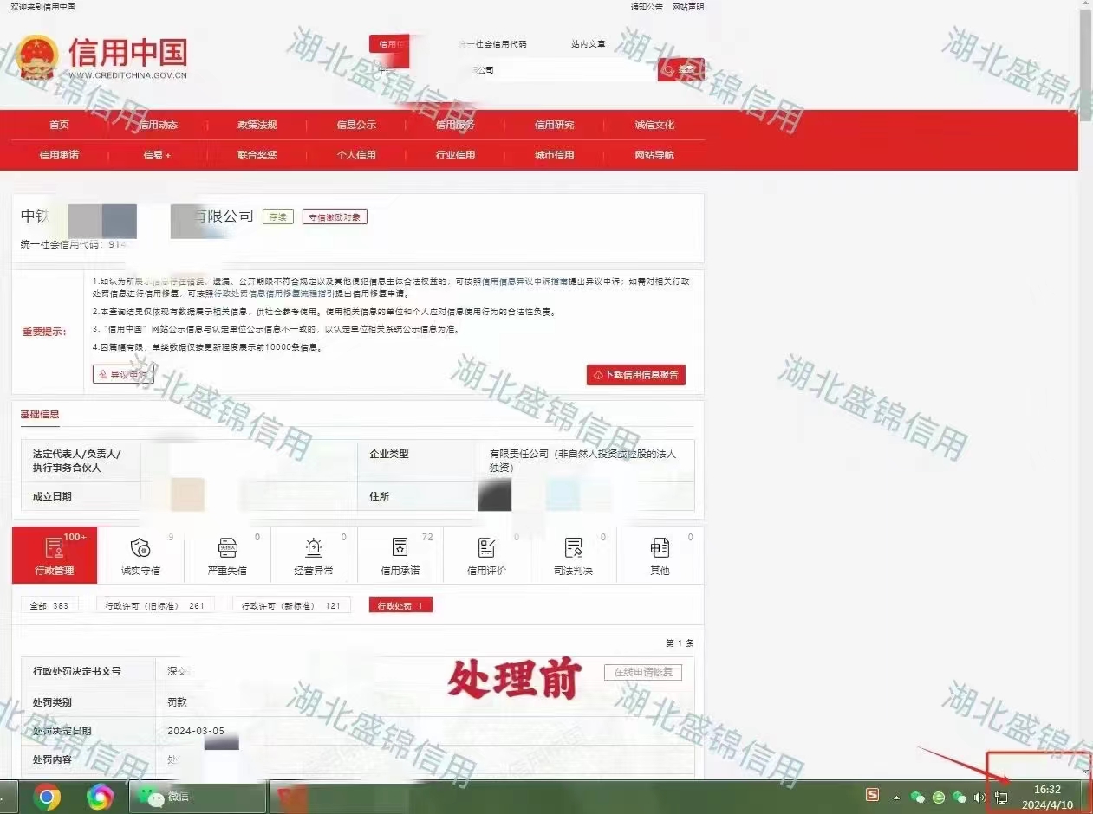Select the 经营异常 alarm icon
The image size is (1093, 814).
314,555
